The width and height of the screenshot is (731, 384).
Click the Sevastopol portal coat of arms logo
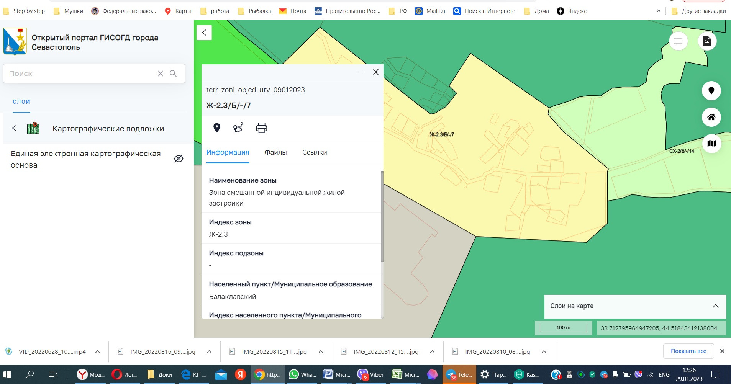pyautogui.click(x=15, y=42)
